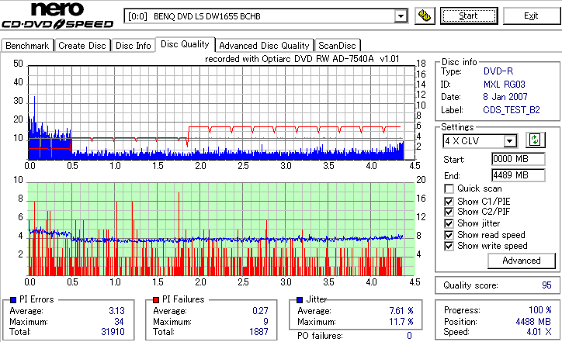Screen dimensions: 562x342
Task: Click the PI Failures maximum 9
Action: [x=265, y=322]
